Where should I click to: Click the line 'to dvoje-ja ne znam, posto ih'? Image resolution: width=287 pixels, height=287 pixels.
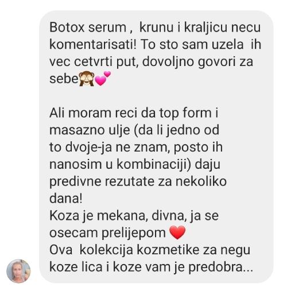(136, 147)
